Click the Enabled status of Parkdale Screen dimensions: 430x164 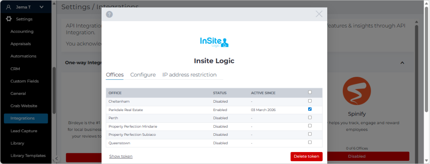(220, 110)
